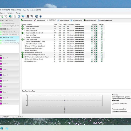This screenshot has width=131, height=131.
Task: Click green status icon of Reallocated Sectors Count
Action: tap(23, 33)
